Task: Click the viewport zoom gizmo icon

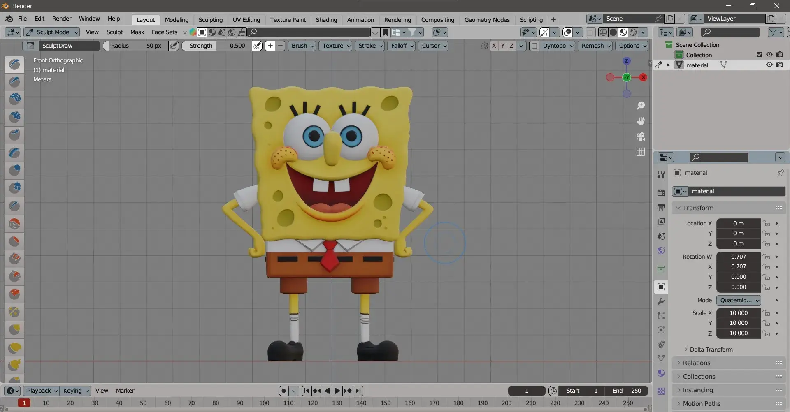Action: tap(641, 106)
